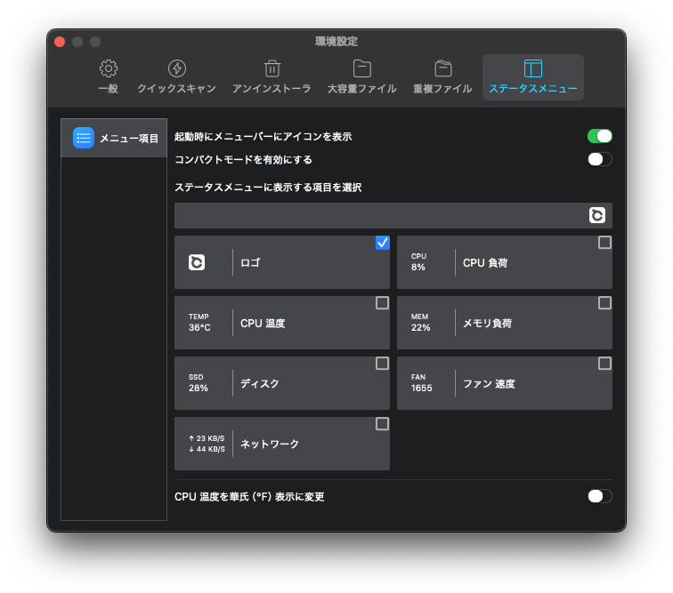673x593 pixels.
Task: Open the 一般 general settings gear icon
Action: tap(109, 68)
